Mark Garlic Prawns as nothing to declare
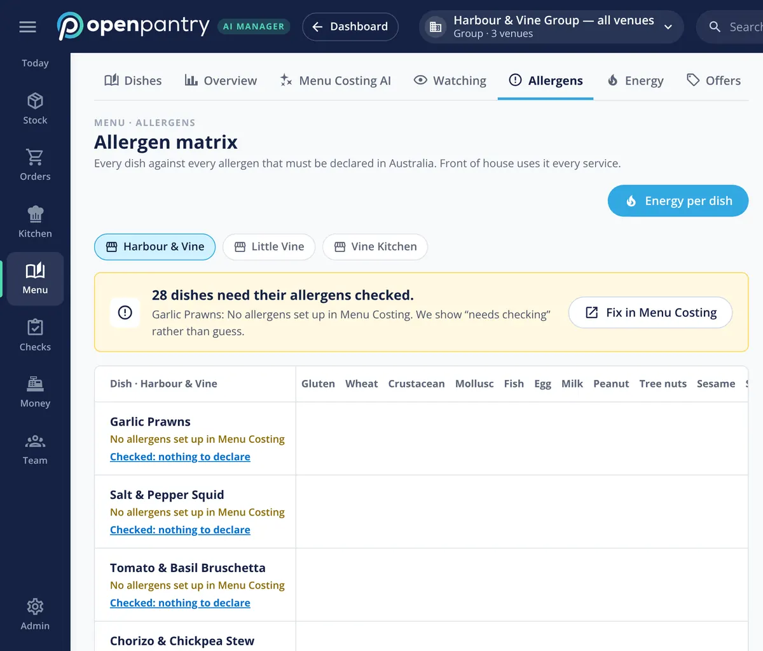The height and width of the screenshot is (651, 763). tap(180, 457)
